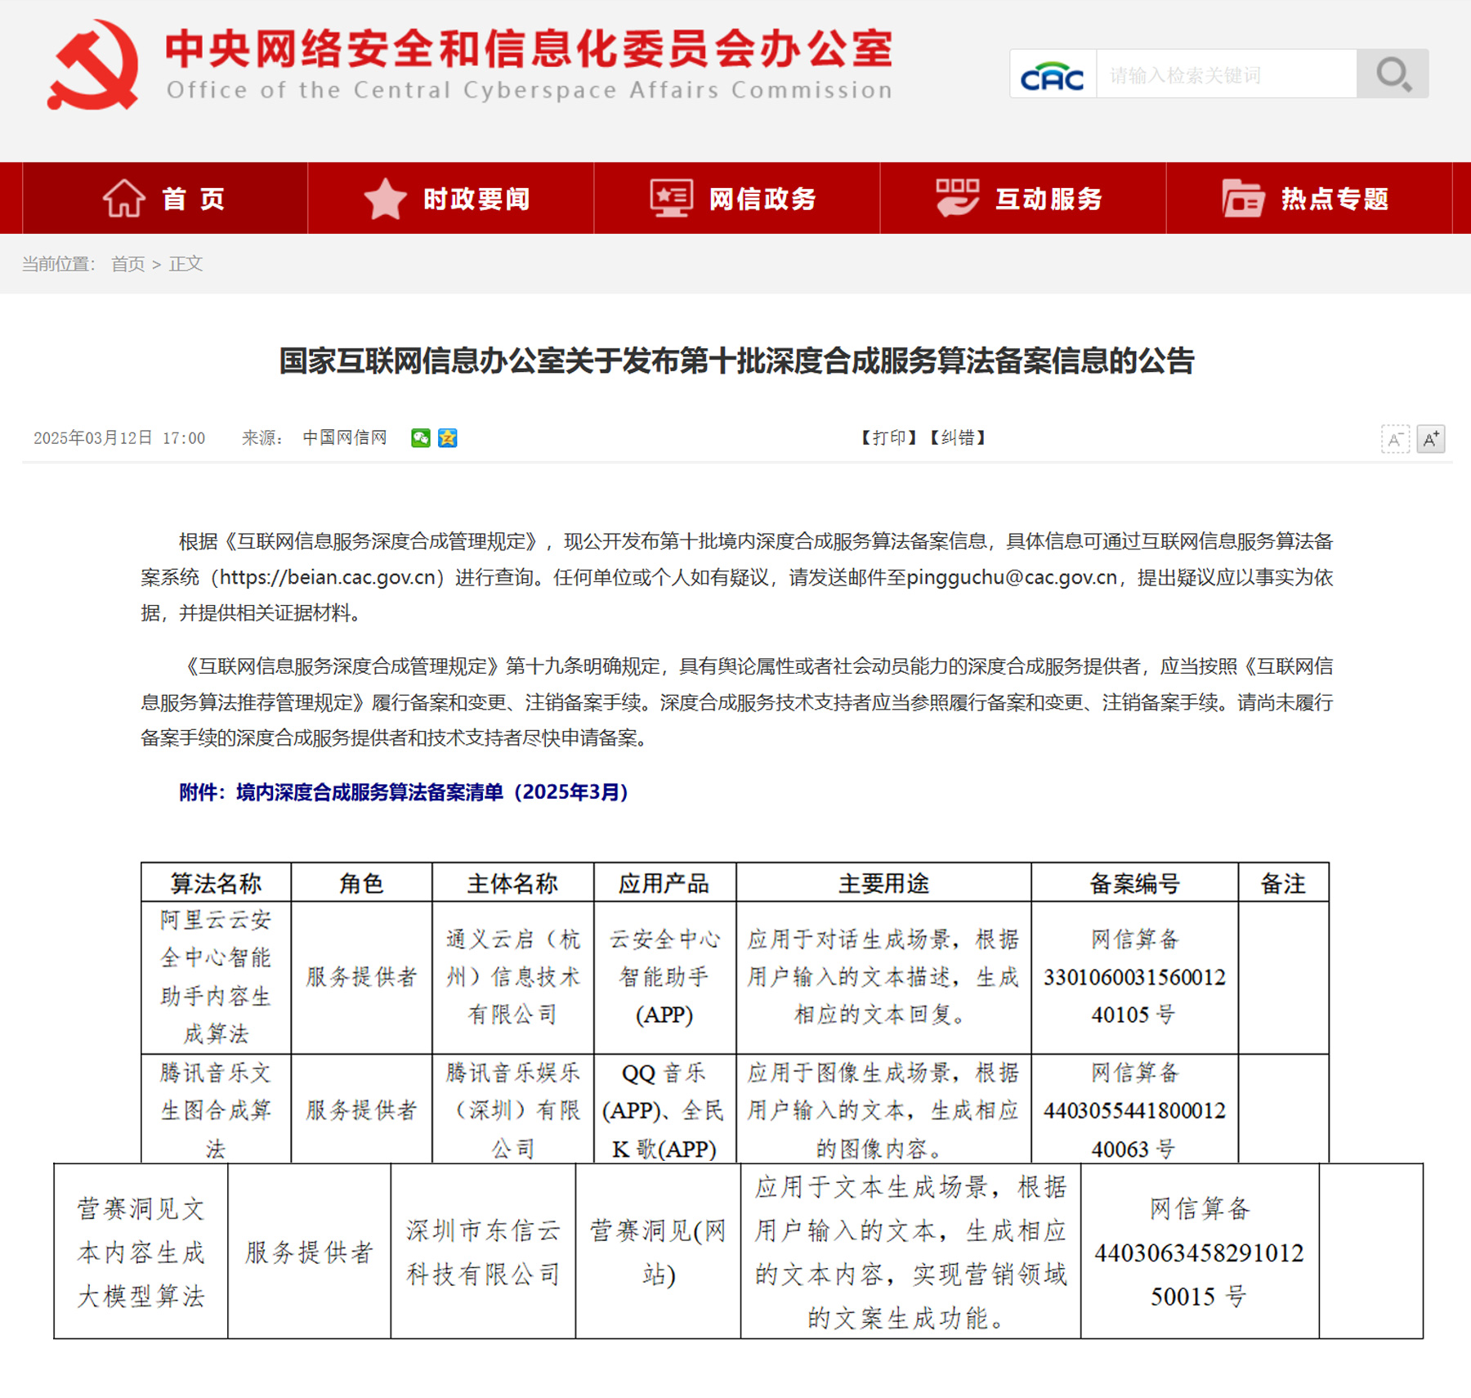Image resolution: width=1471 pixels, height=1398 pixels.
Task: Click the 主体名称 table header
Action: coord(512,883)
